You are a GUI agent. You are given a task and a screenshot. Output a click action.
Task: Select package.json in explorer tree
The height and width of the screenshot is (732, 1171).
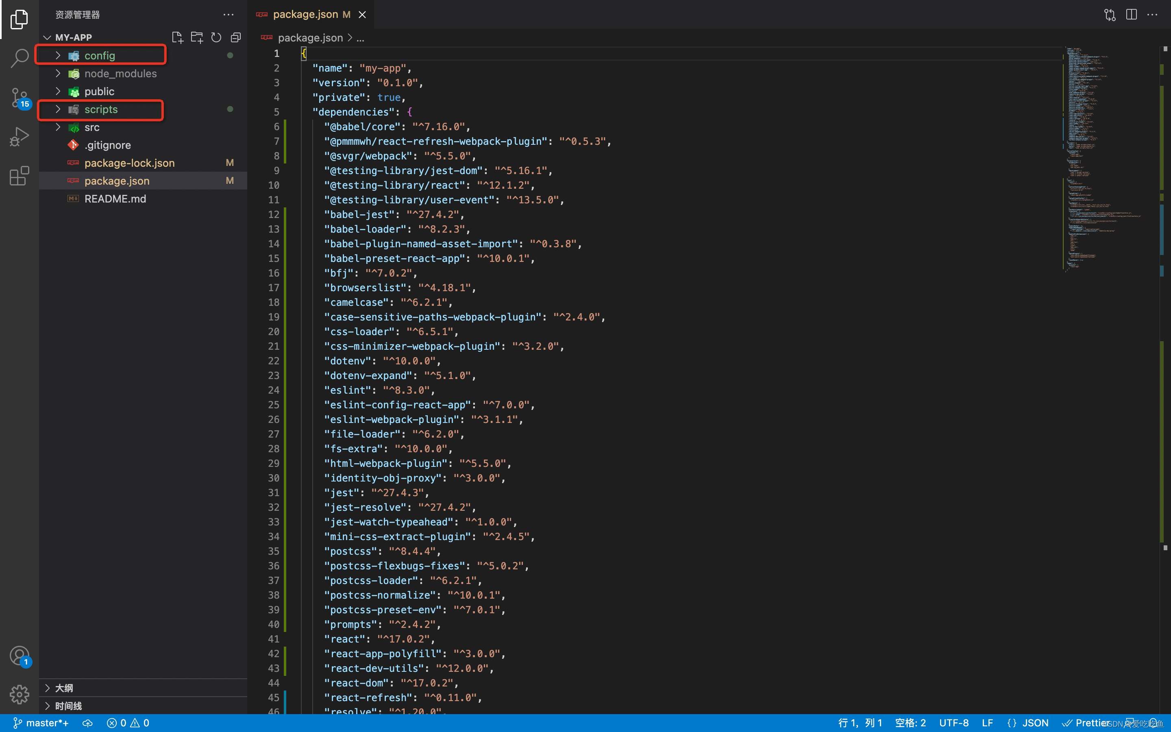click(143, 181)
